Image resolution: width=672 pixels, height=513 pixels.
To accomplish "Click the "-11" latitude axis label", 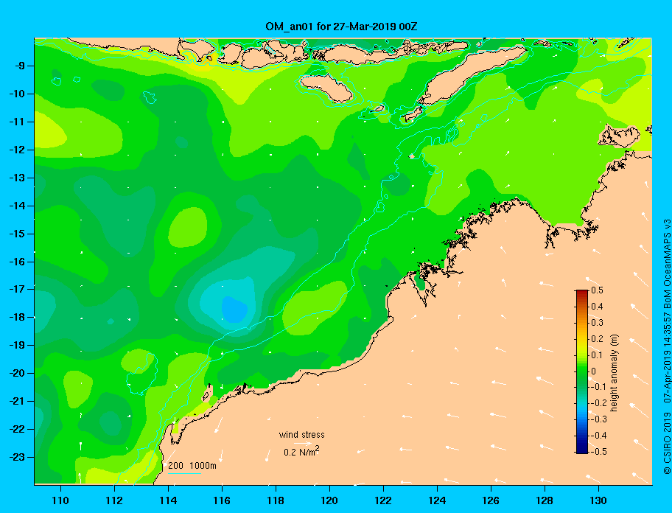I will pos(16,122).
